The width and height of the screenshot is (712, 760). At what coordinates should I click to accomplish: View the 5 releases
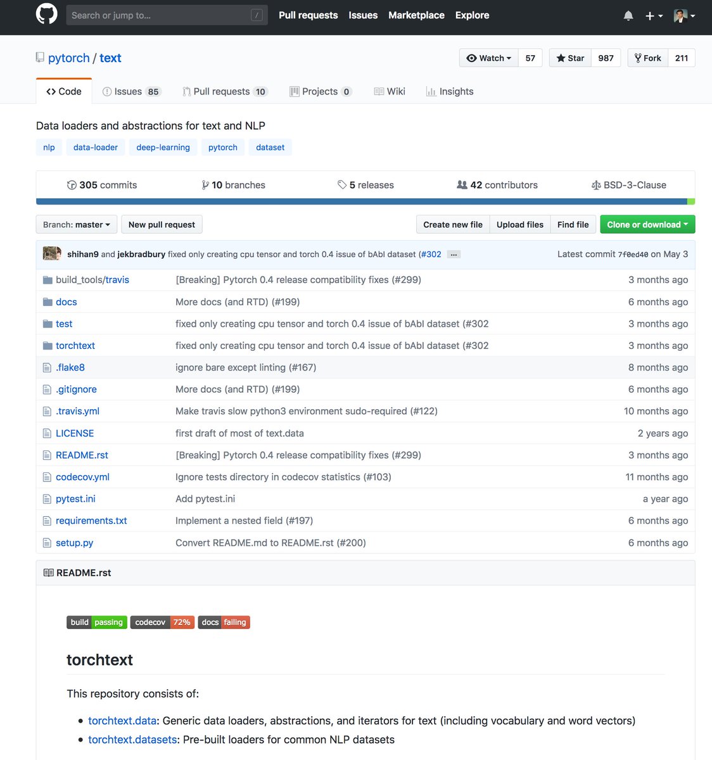(366, 185)
